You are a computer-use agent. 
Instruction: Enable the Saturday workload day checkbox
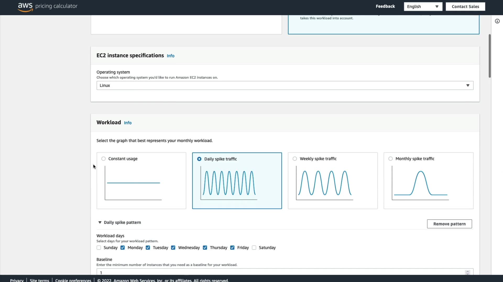coord(254,248)
